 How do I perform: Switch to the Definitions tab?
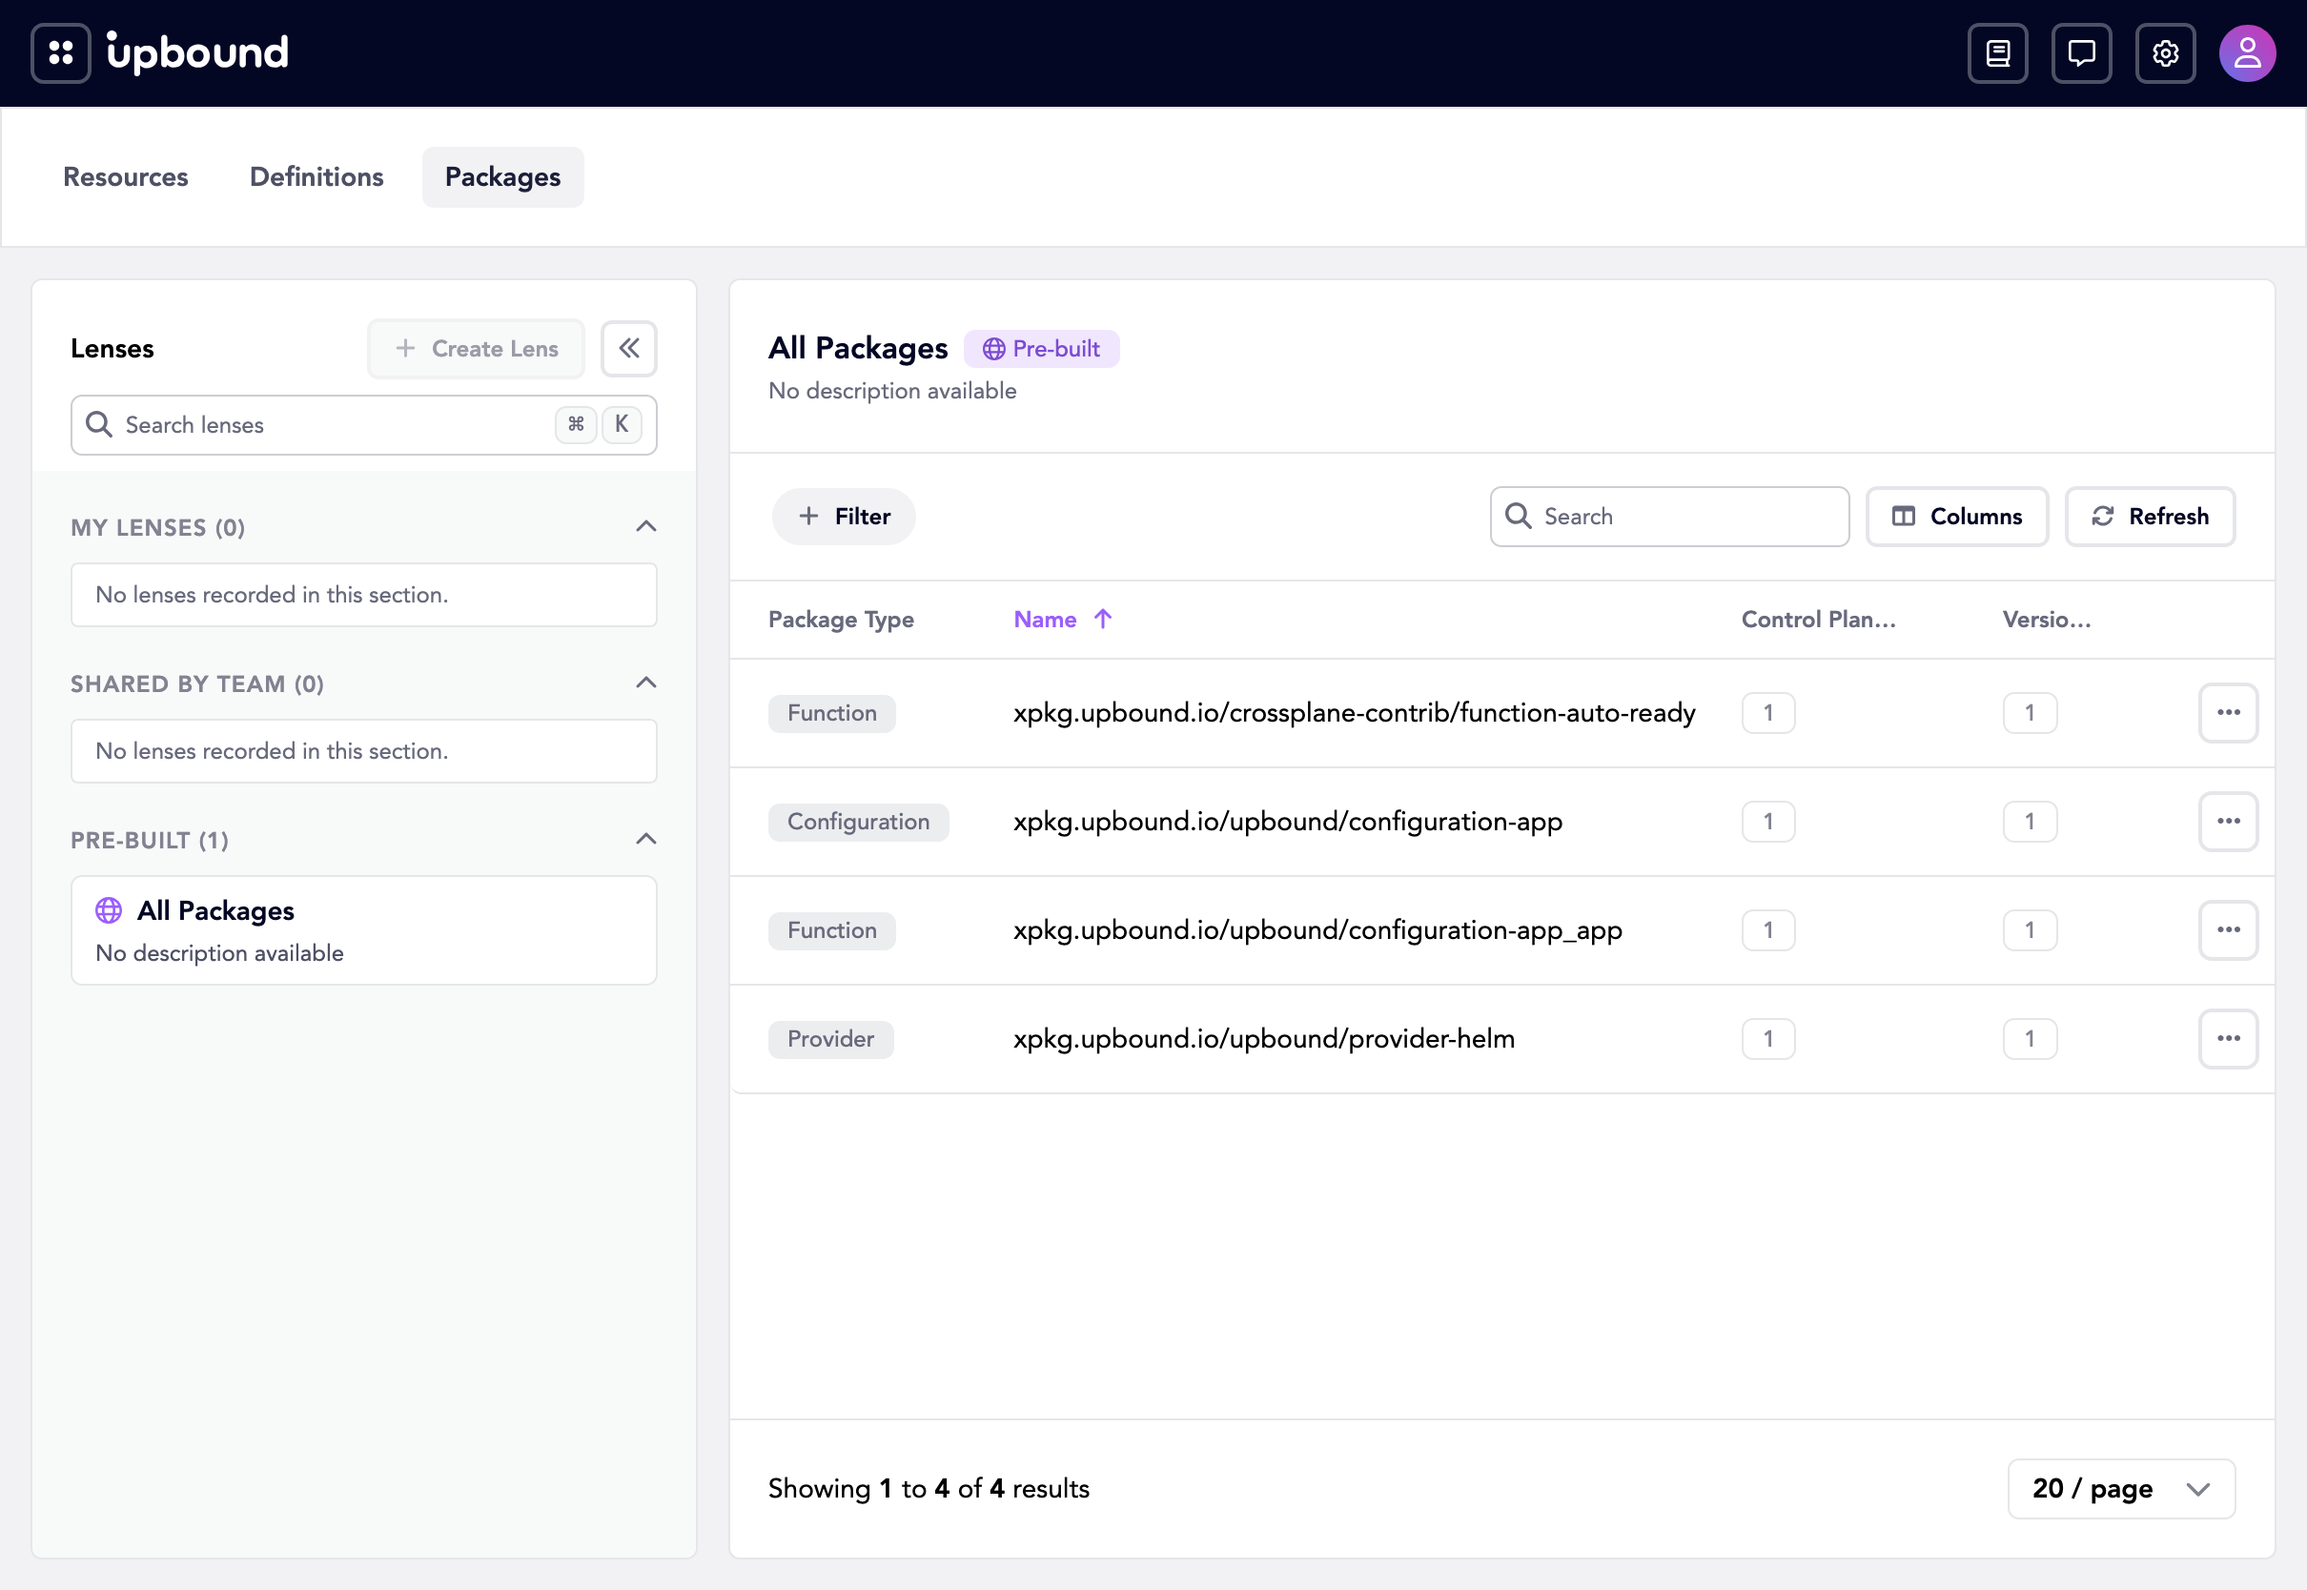[x=316, y=176]
